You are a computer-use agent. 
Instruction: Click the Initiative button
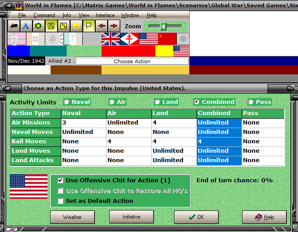pyautogui.click(x=131, y=217)
